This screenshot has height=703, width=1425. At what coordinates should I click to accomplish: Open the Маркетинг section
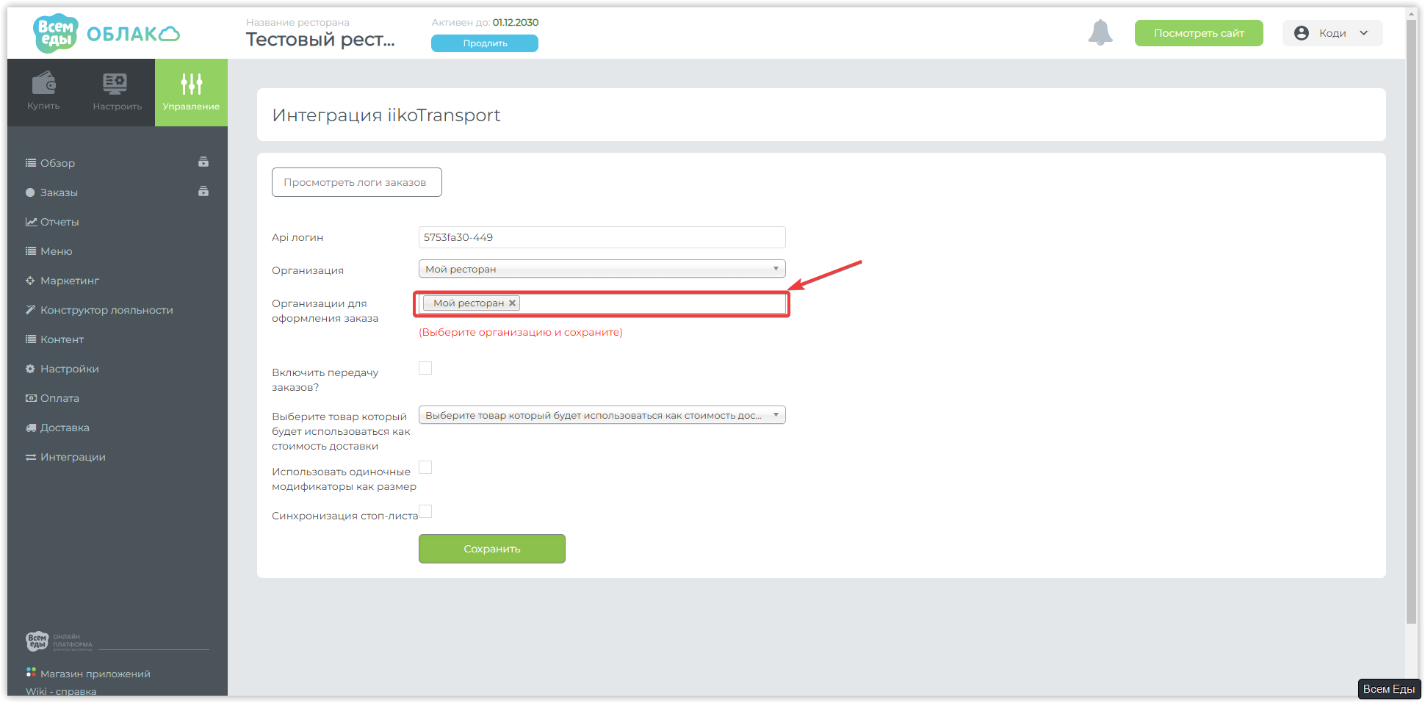pos(70,281)
